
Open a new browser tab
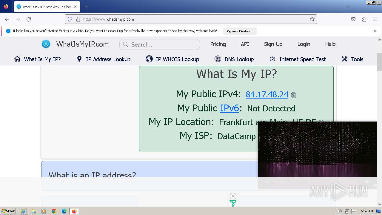click(86, 7)
